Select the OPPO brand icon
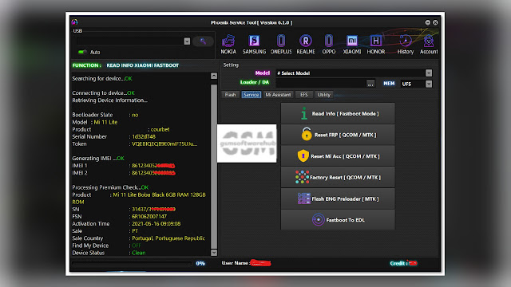511x287 pixels. [329, 45]
